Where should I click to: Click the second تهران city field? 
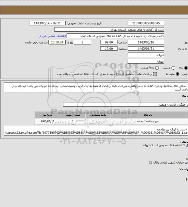[x=146, y=61]
